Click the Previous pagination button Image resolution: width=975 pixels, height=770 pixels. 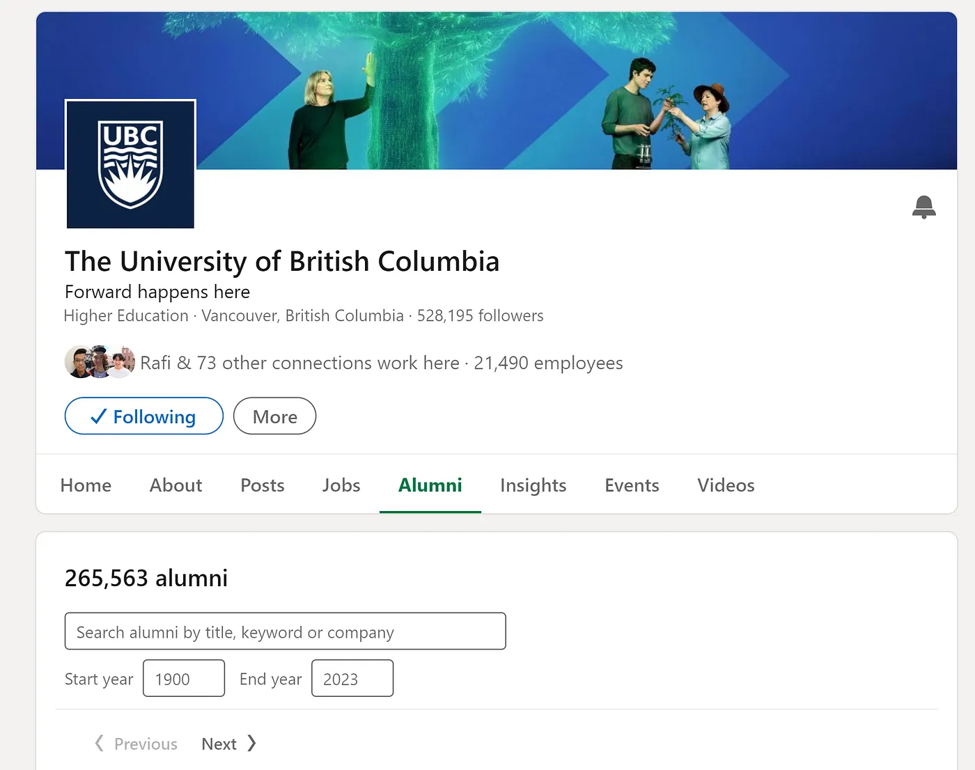click(x=136, y=744)
